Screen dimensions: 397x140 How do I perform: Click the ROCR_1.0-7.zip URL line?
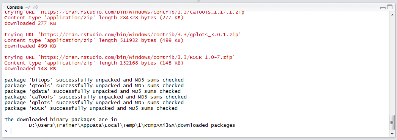120,57
